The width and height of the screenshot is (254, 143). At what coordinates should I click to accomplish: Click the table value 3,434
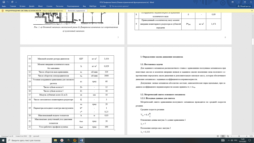(x=106, y=59)
